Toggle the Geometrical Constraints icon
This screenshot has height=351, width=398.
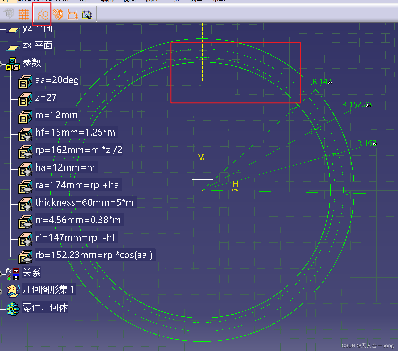pyautogui.click(x=58, y=14)
